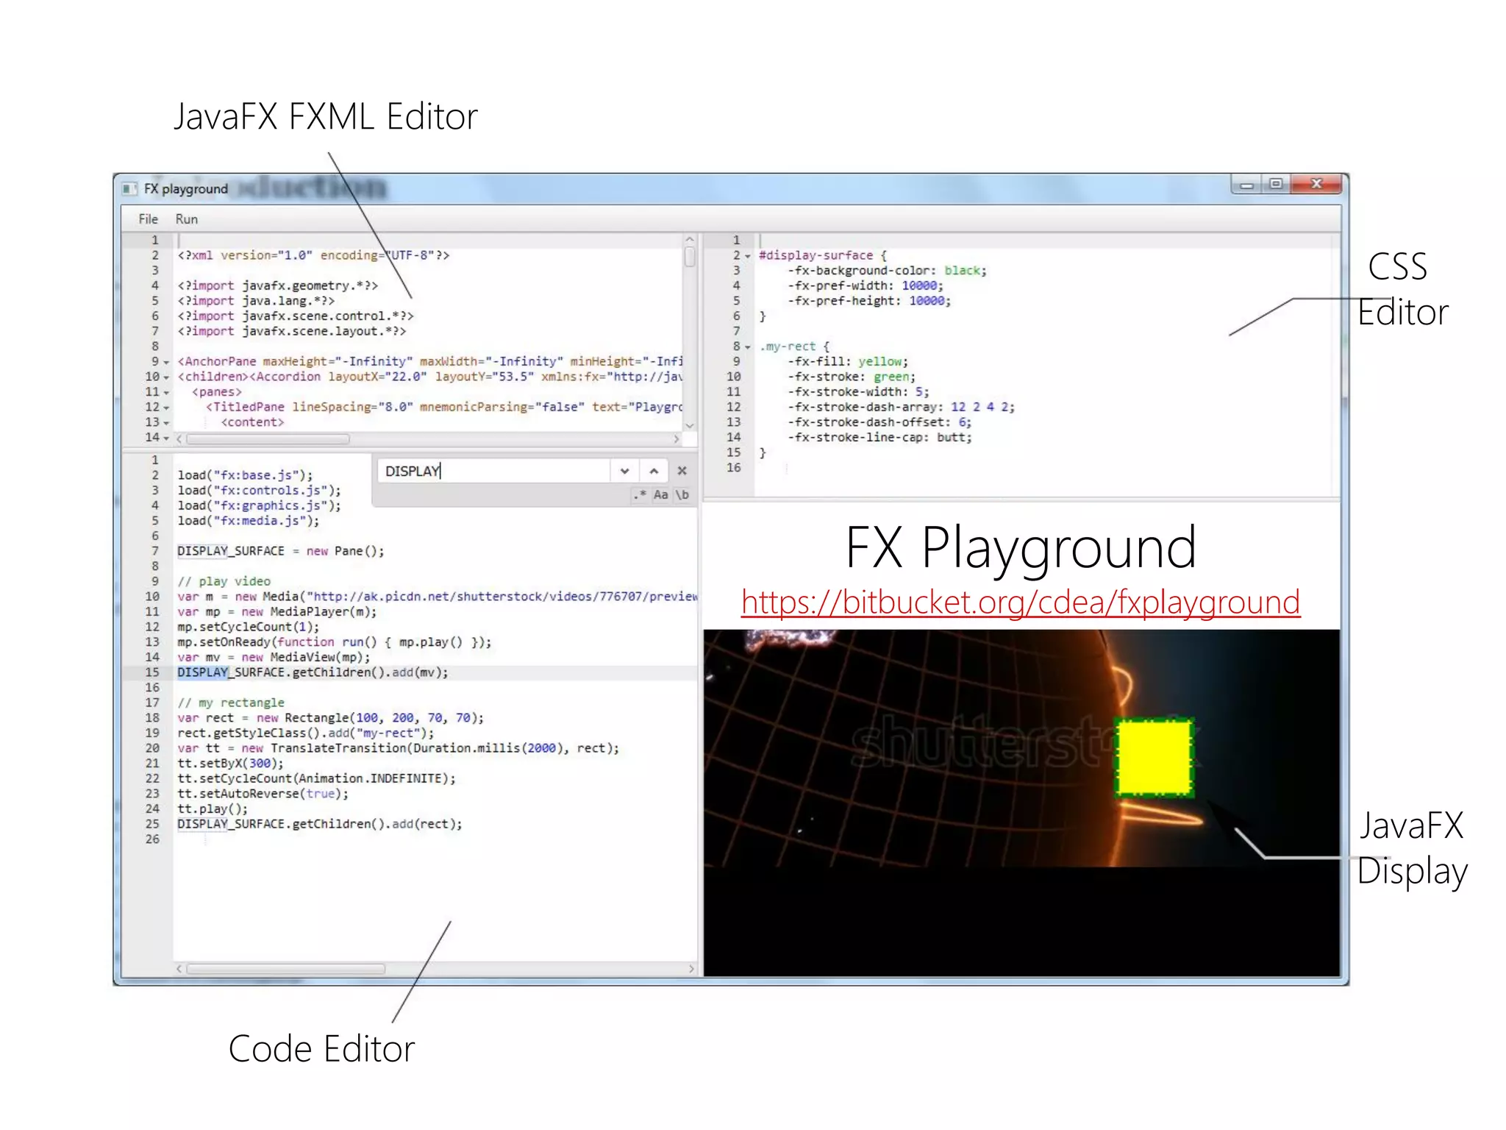Screen dimensions: 1506x1130
Task: Click find next arrow in search box
Action: pyautogui.click(x=624, y=471)
